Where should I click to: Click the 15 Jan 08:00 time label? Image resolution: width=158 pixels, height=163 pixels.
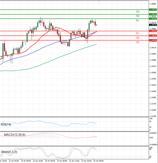[x=26, y=161]
